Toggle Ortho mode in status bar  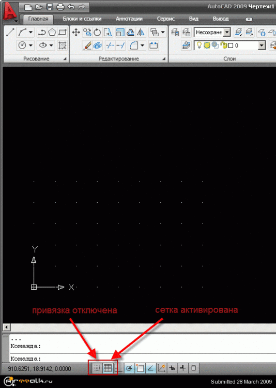pyautogui.click(x=118, y=368)
